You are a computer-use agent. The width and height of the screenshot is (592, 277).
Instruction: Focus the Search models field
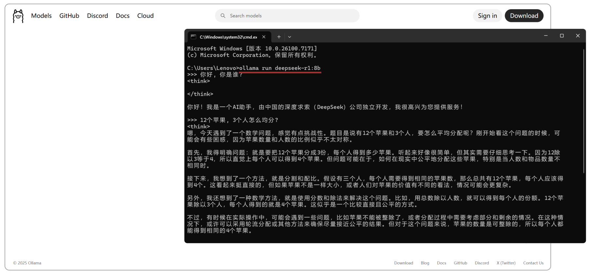[287, 16]
